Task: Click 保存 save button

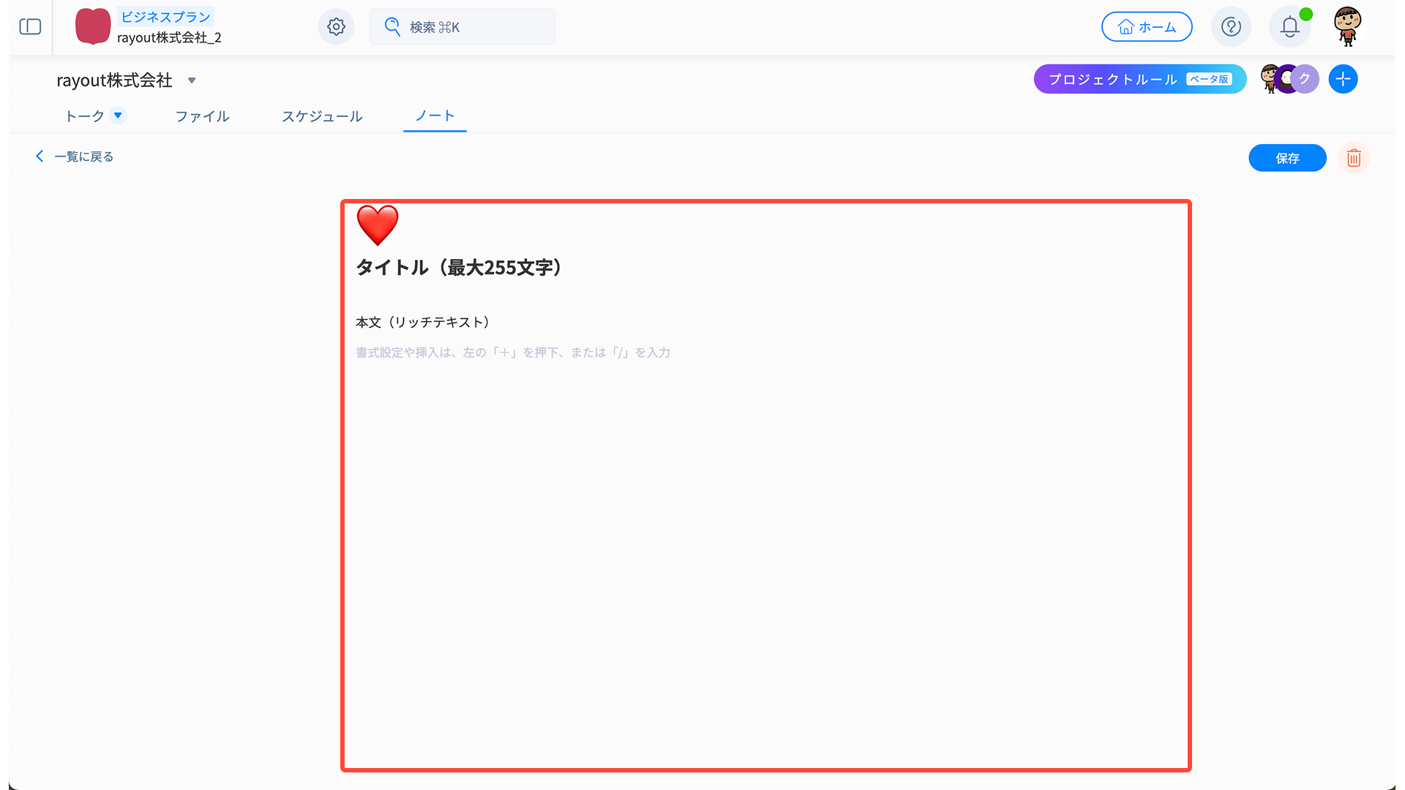Action: tap(1286, 158)
